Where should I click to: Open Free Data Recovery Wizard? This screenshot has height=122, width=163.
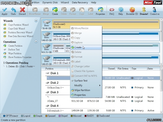point(21,36)
